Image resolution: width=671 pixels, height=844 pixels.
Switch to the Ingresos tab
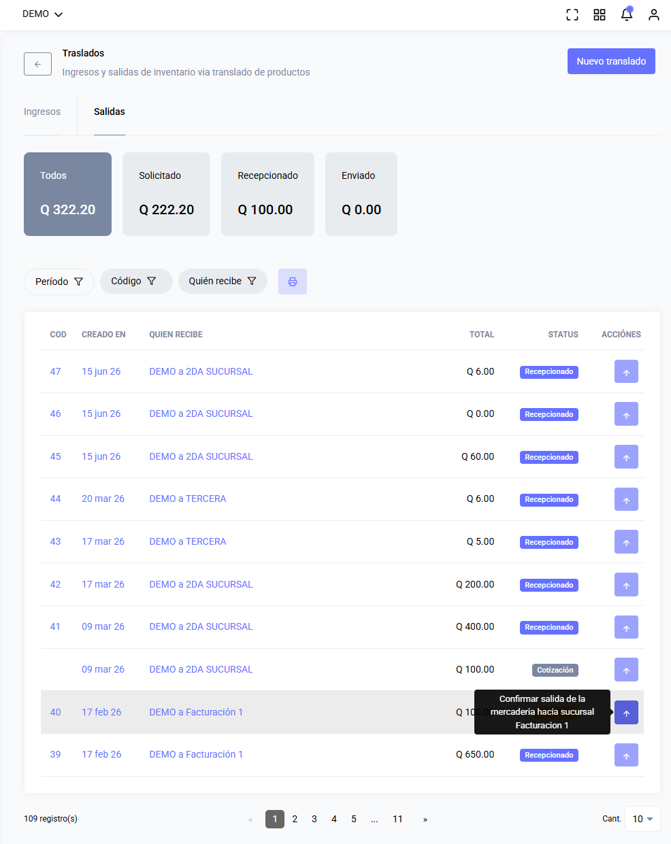coord(42,112)
